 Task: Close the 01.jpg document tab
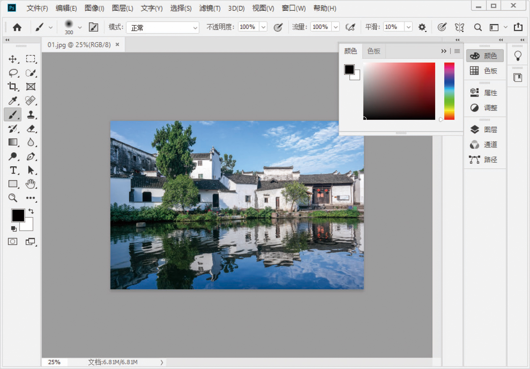[x=117, y=44]
